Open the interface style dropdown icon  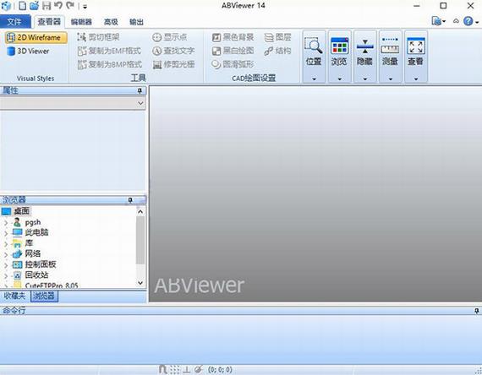(x=439, y=21)
